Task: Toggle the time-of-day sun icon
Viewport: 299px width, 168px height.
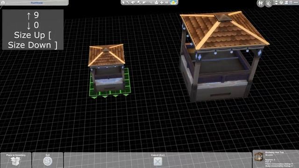Action: click(173, 2)
